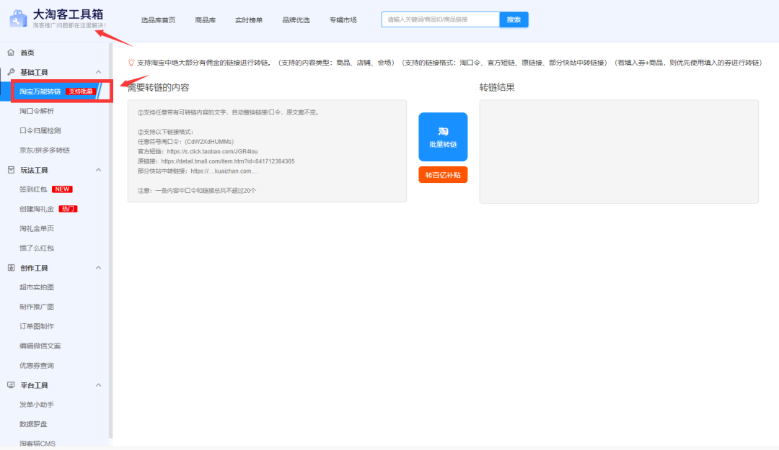
Task: Click the wrench icon beside 基础工具
Action: pyautogui.click(x=11, y=72)
